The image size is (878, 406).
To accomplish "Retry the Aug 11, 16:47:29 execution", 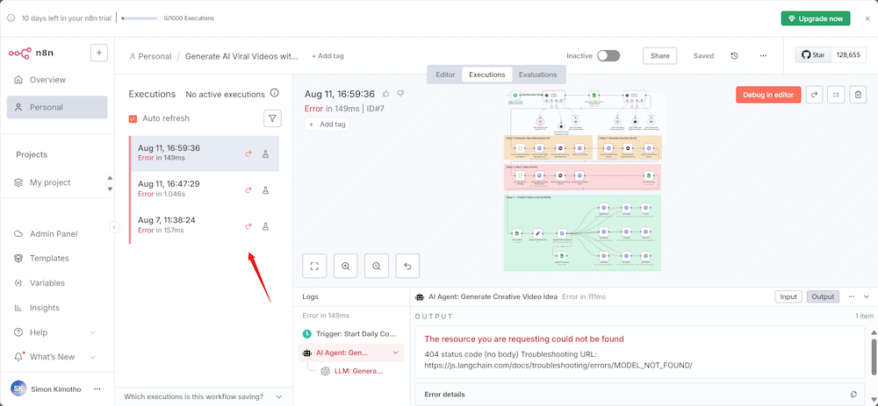I will click(248, 190).
